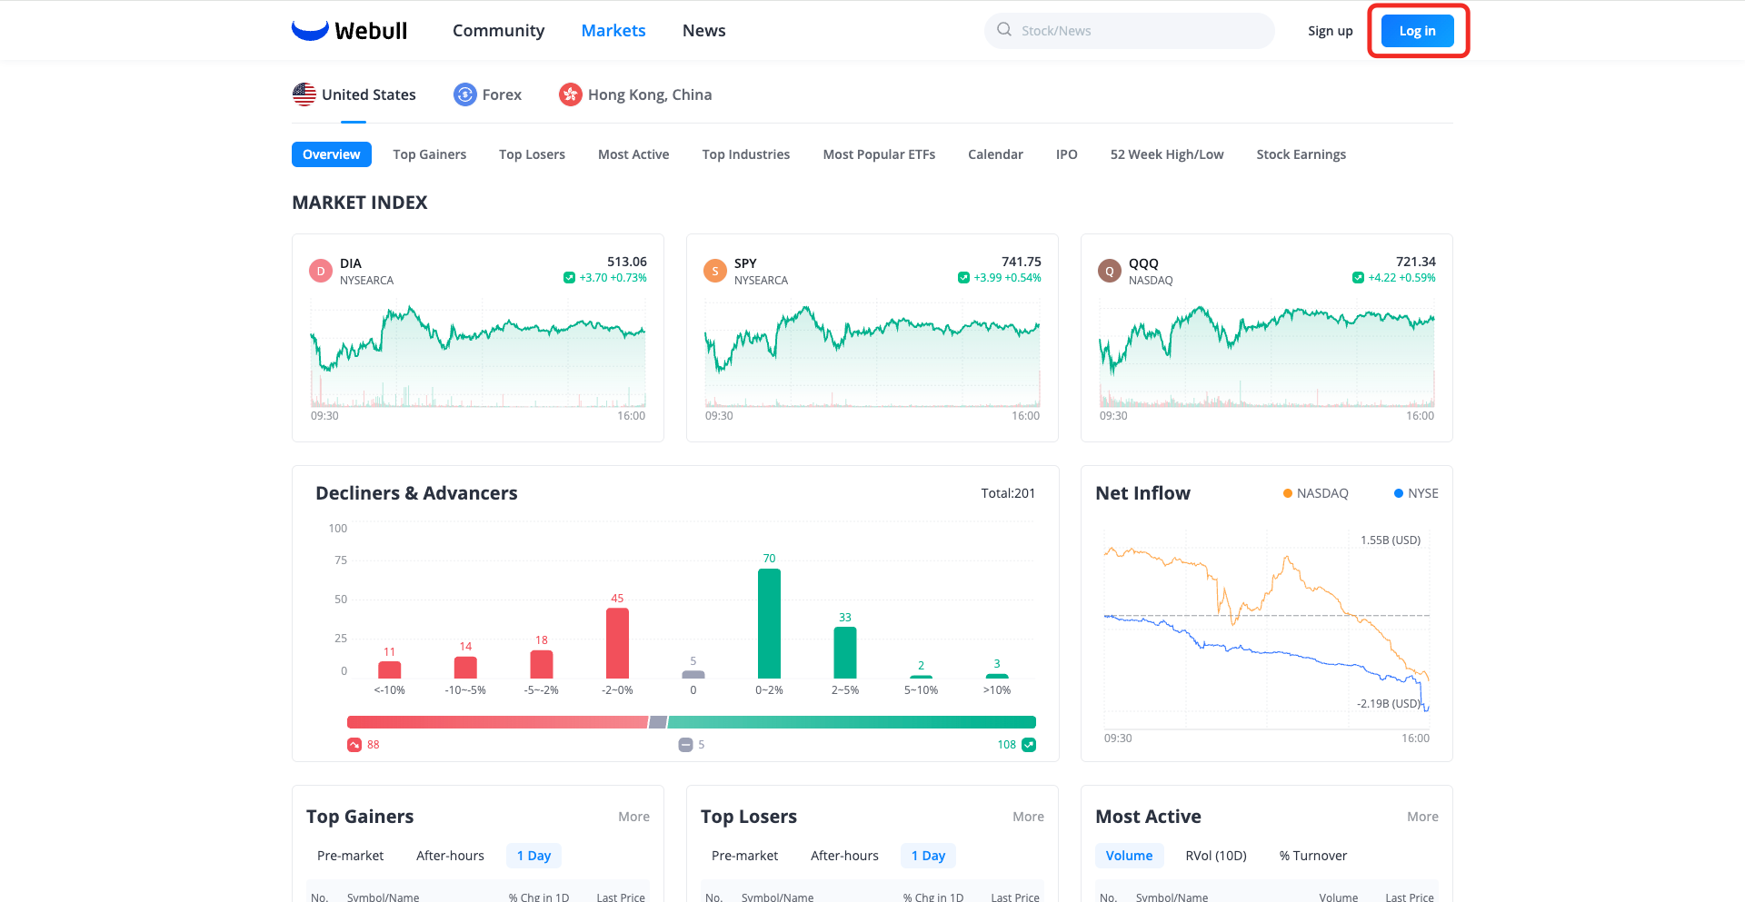This screenshot has width=1745, height=902.
Task: Toggle NASDAQ series in Net Inflow legend
Action: pyautogui.click(x=1315, y=493)
